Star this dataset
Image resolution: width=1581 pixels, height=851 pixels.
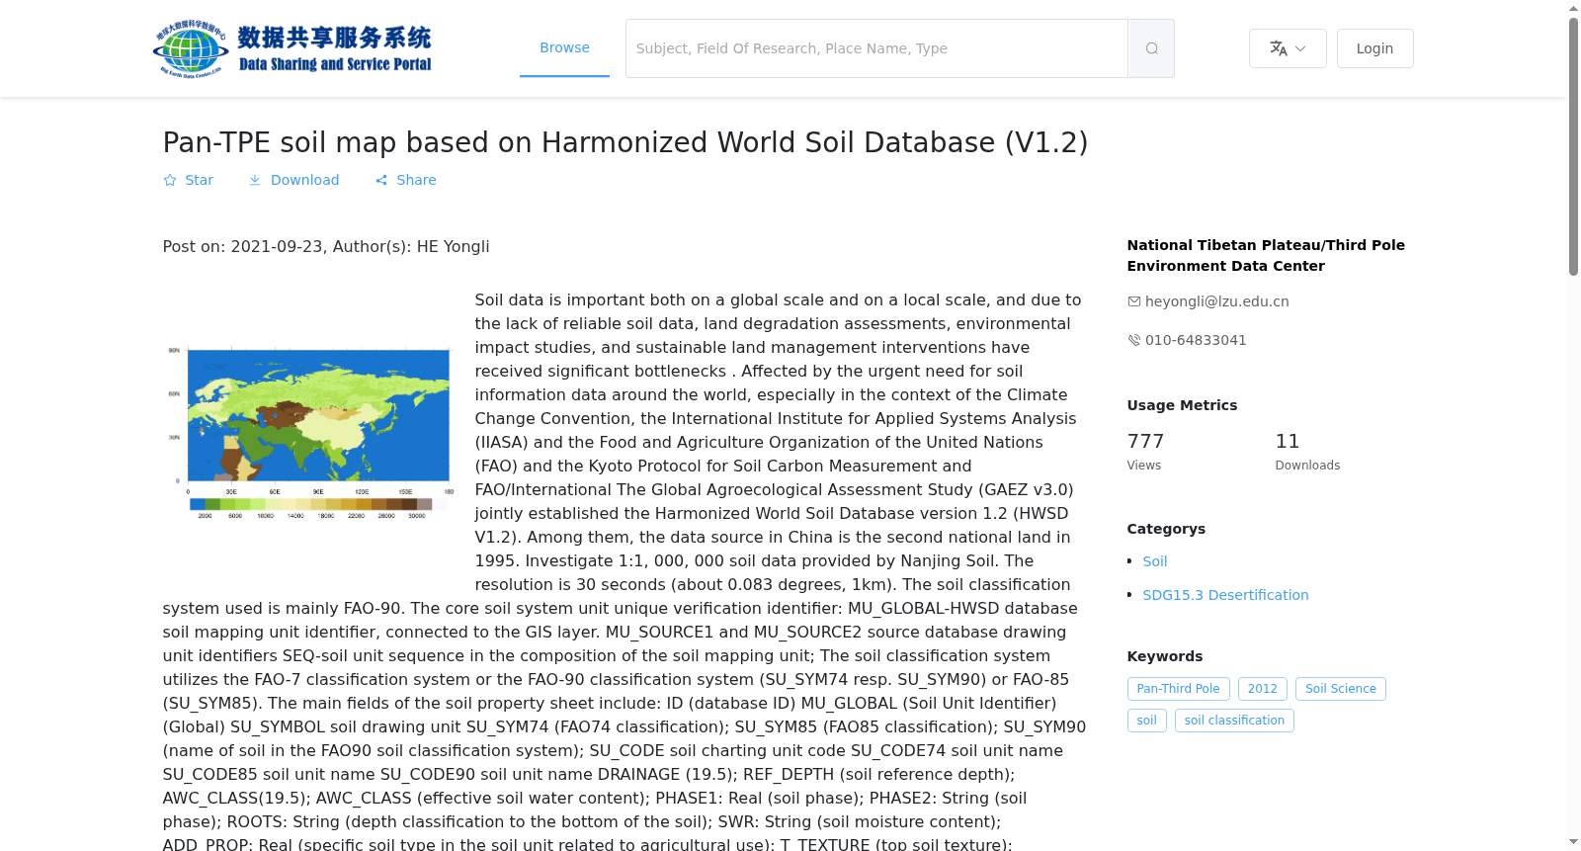coord(188,180)
